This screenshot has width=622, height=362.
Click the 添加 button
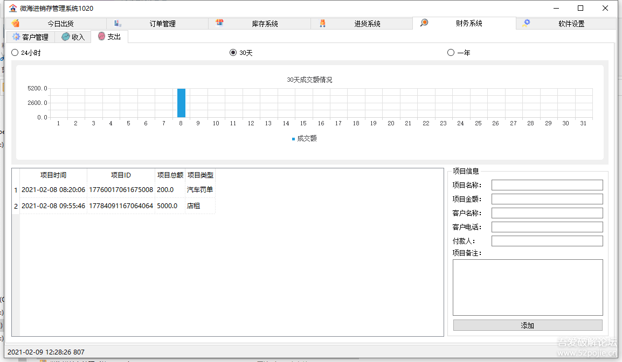[527, 325]
